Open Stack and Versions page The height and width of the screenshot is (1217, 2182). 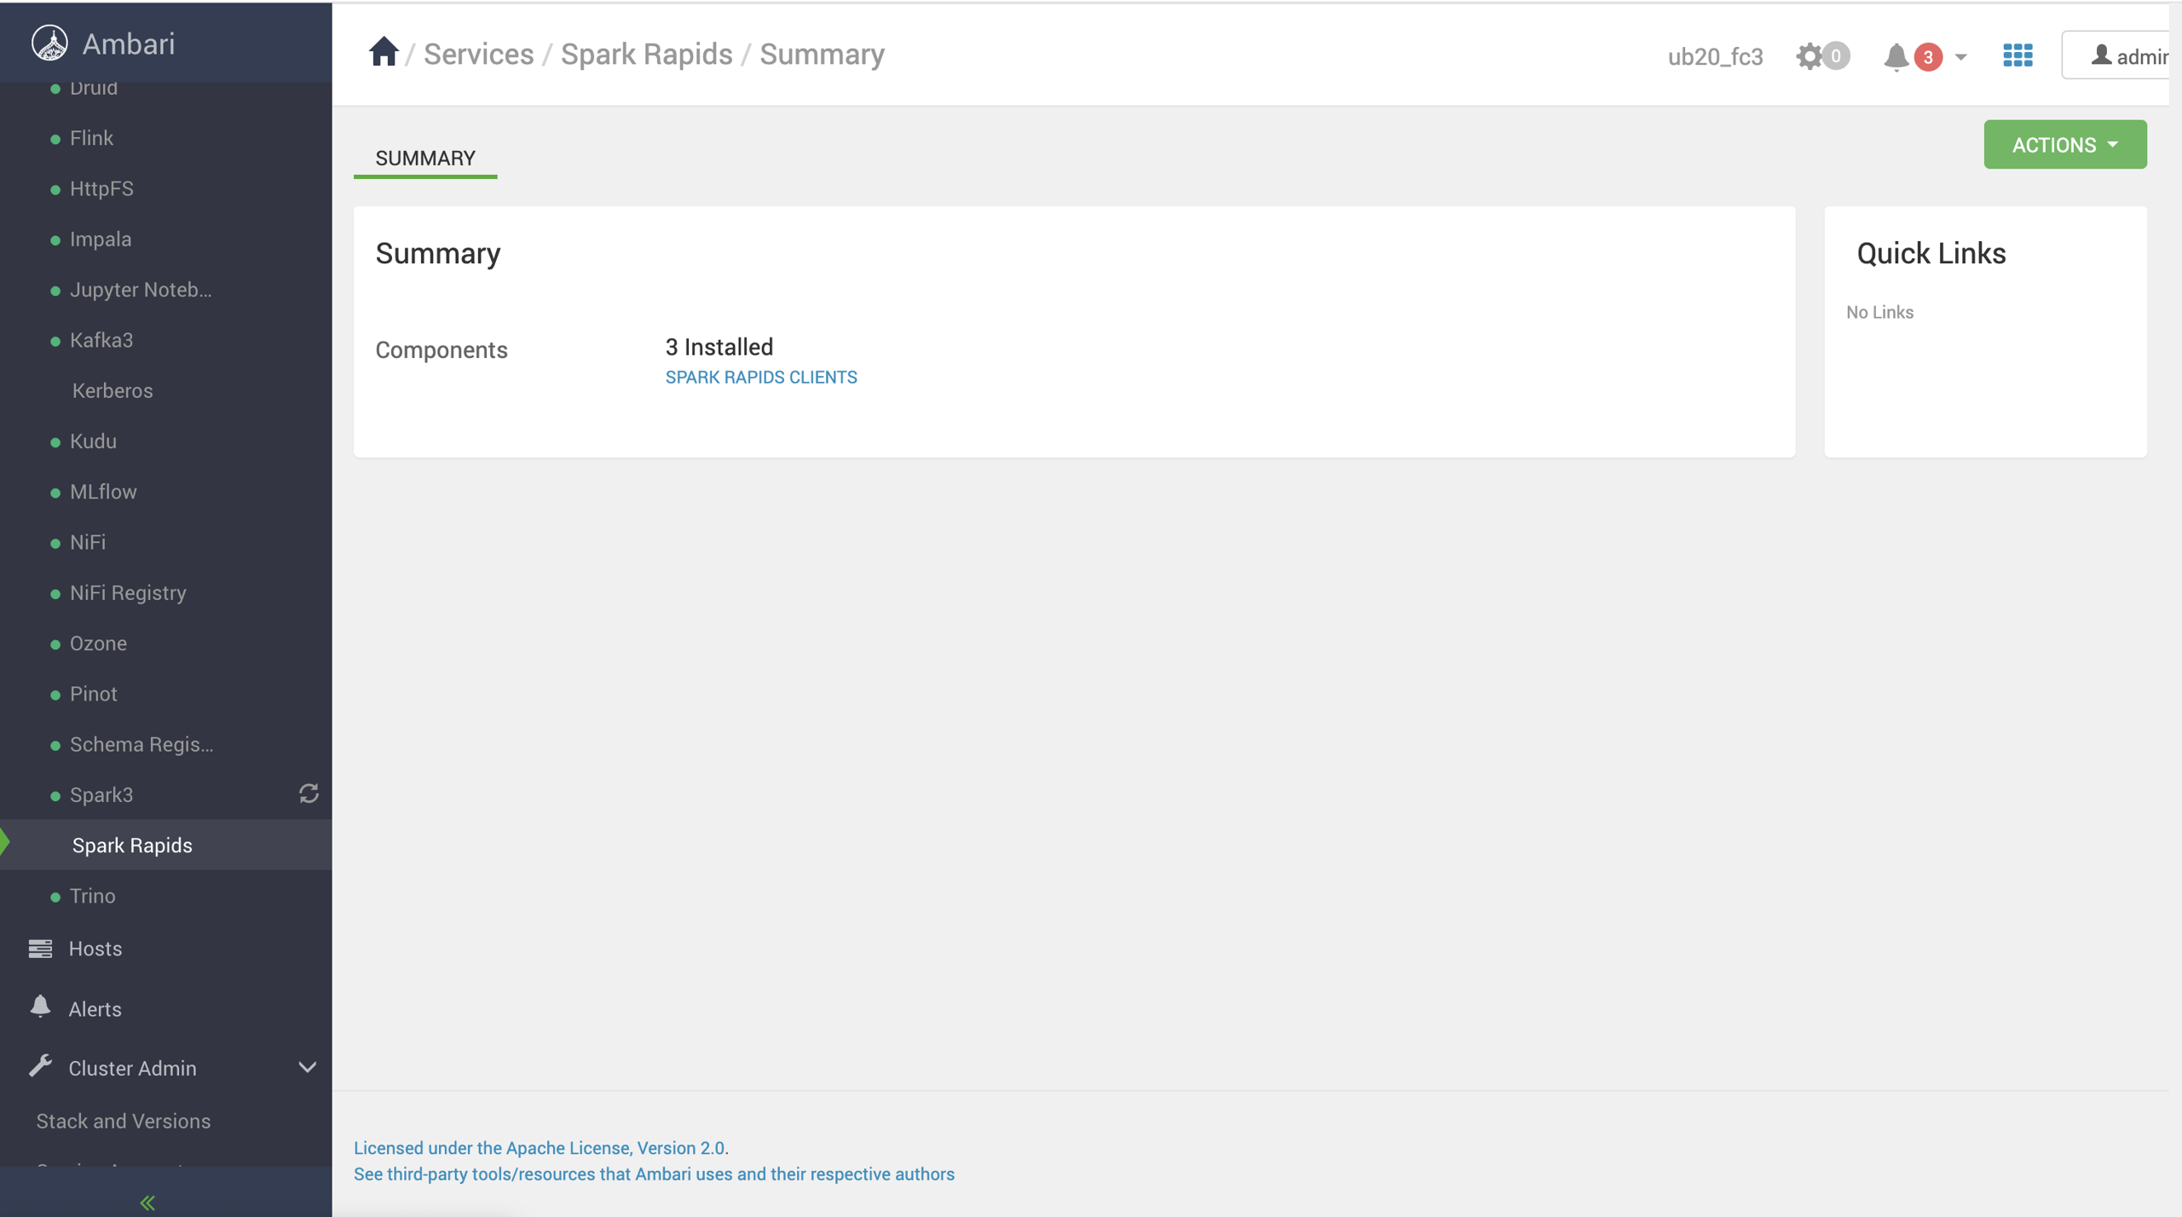click(124, 1120)
